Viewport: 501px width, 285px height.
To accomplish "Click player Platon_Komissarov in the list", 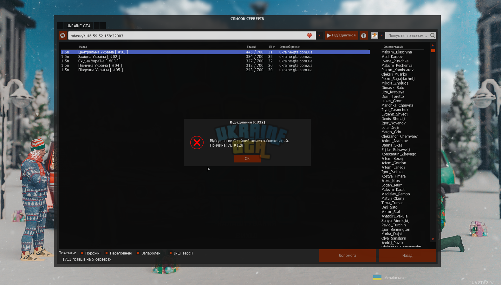I will click(397, 70).
